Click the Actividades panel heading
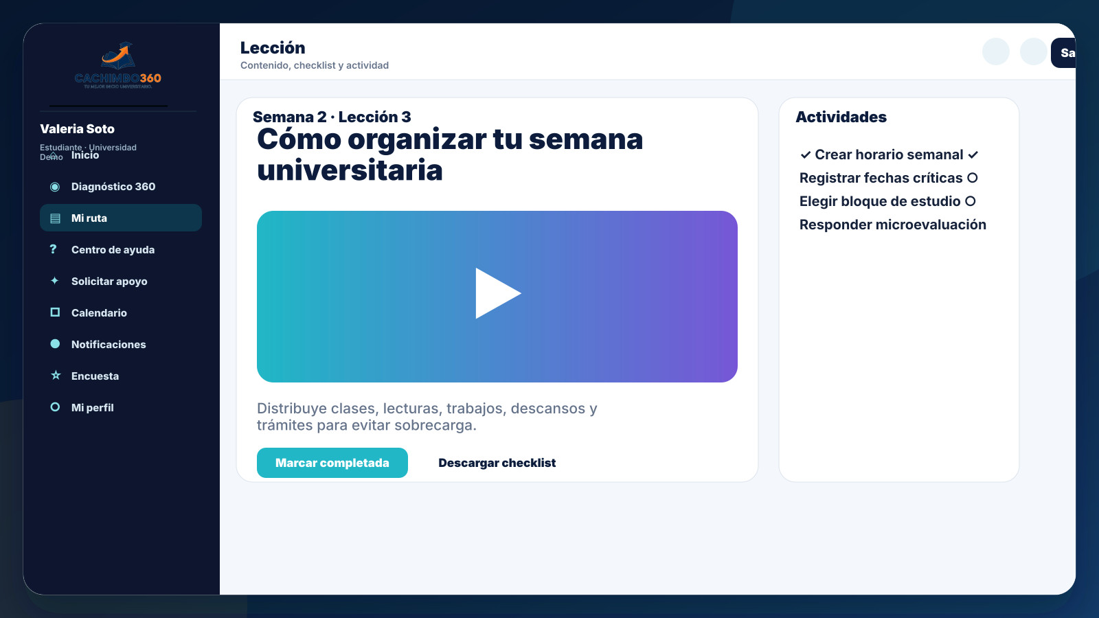1099x618 pixels. point(841,117)
